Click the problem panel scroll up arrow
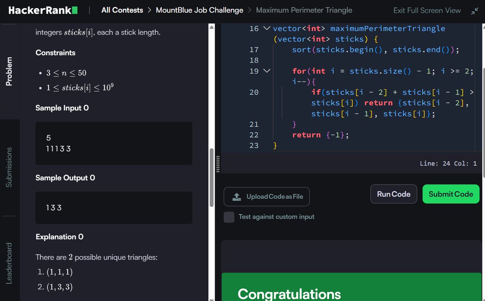This screenshot has height=301, width=485. point(211,27)
